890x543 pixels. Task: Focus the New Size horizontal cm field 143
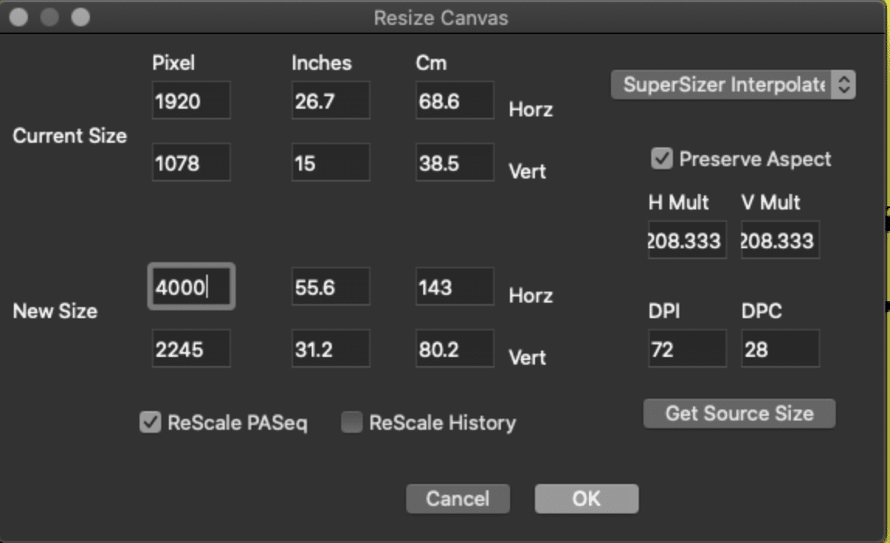pyautogui.click(x=454, y=287)
